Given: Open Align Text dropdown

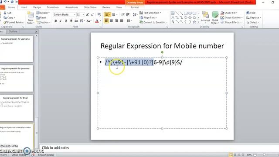Looking at the screenshot, I should [148, 17].
